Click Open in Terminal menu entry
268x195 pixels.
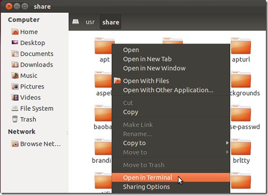pos(171,178)
